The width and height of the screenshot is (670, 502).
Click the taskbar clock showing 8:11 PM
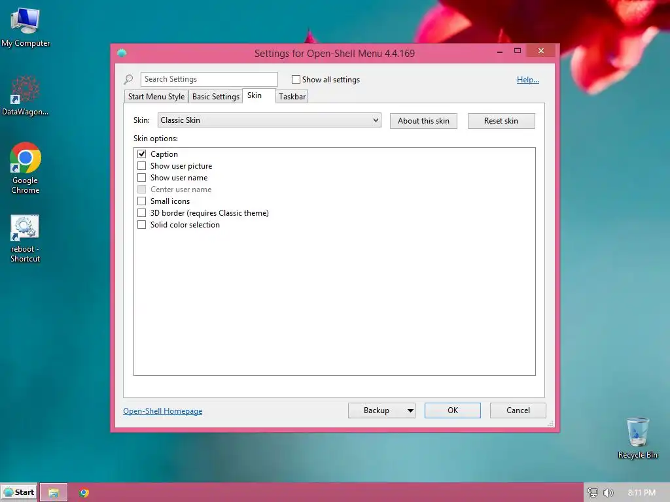(641, 493)
